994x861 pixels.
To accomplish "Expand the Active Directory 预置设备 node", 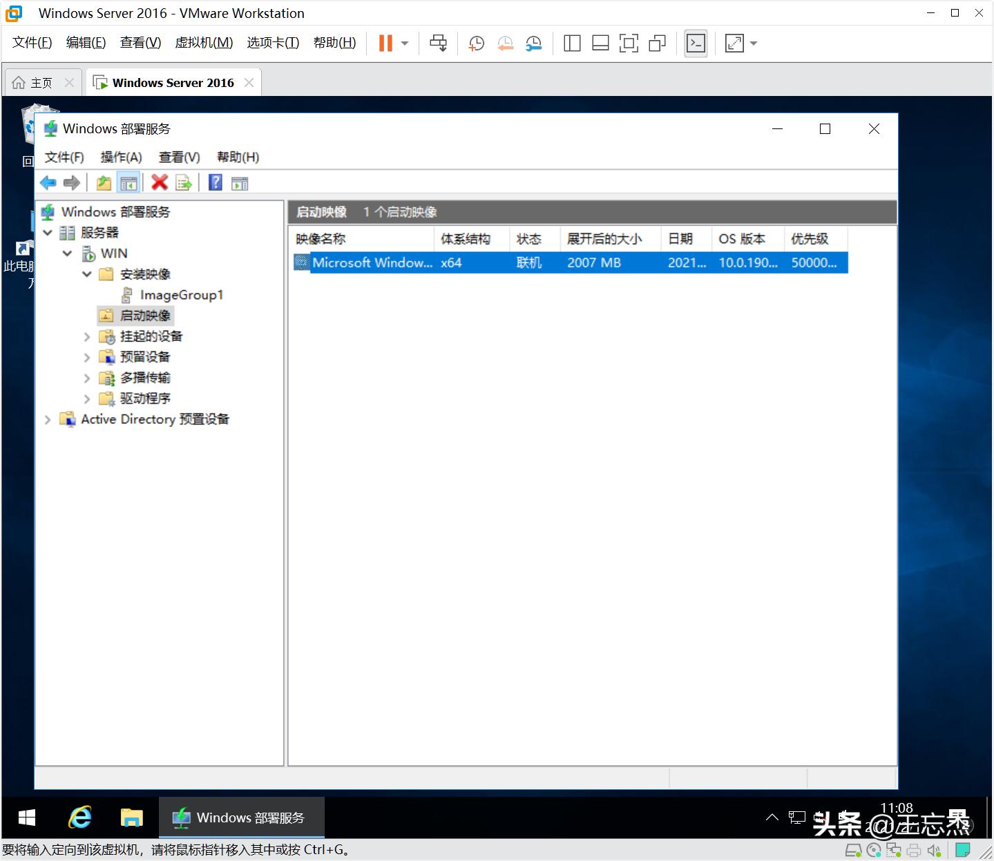I will 47,419.
